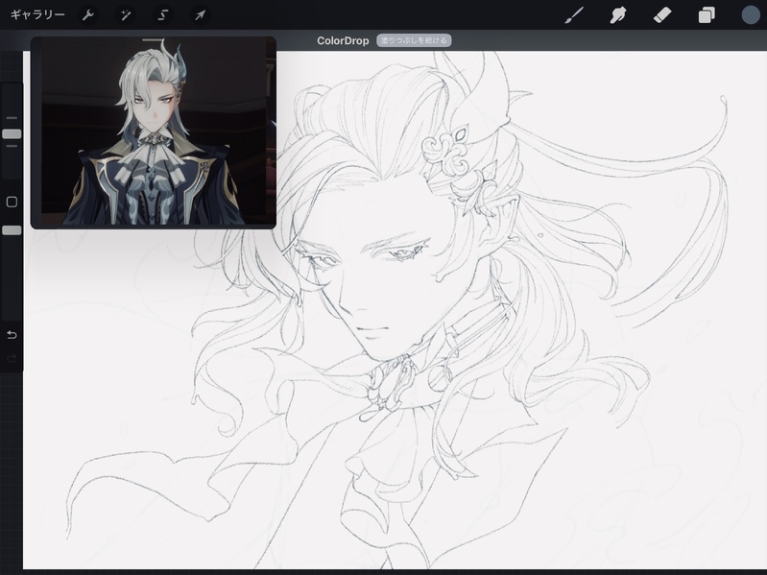The width and height of the screenshot is (767, 575).
Task: Select the Eraser tool
Action: click(x=662, y=15)
